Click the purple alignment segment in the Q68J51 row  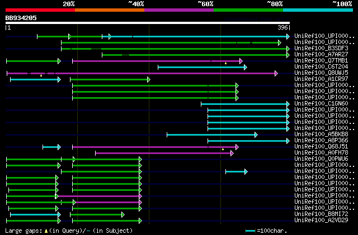point(156,147)
